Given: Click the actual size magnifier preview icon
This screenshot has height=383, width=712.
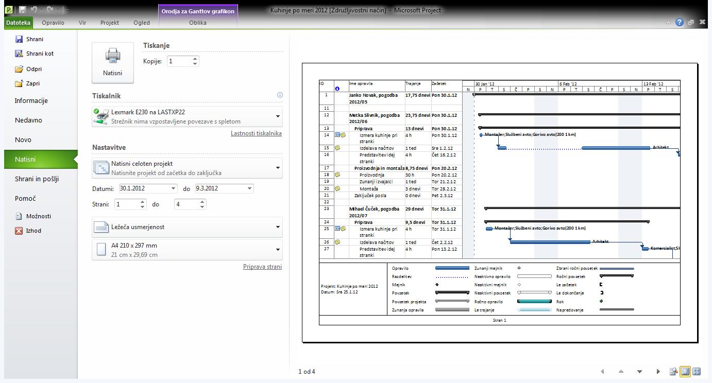Looking at the screenshot, I should 673,372.
